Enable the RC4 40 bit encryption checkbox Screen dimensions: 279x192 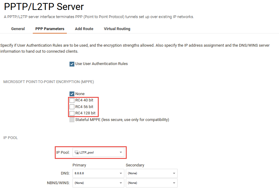pos(72,100)
